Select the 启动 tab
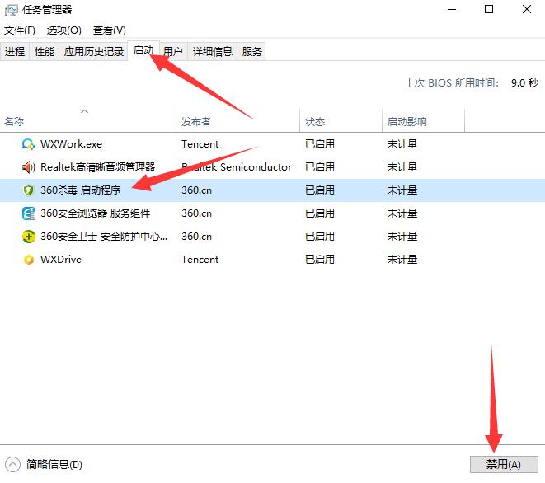 click(143, 51)
